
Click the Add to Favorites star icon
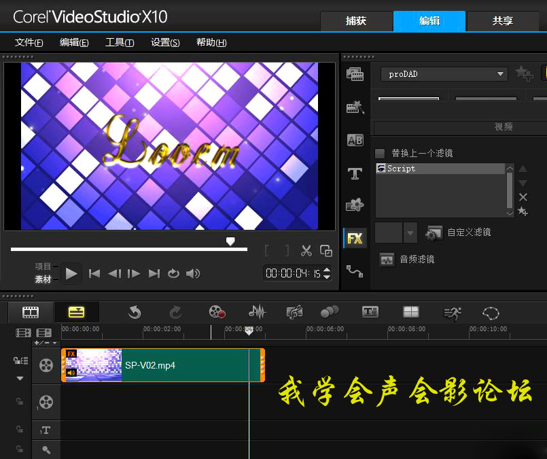click(525, 73)
